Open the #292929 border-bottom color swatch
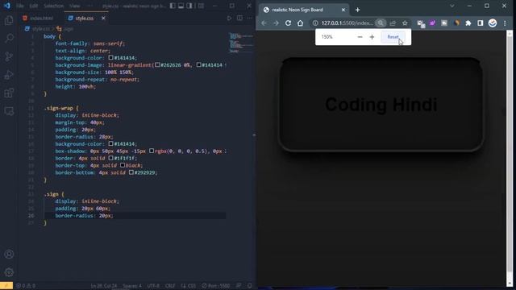 (131, 172)
